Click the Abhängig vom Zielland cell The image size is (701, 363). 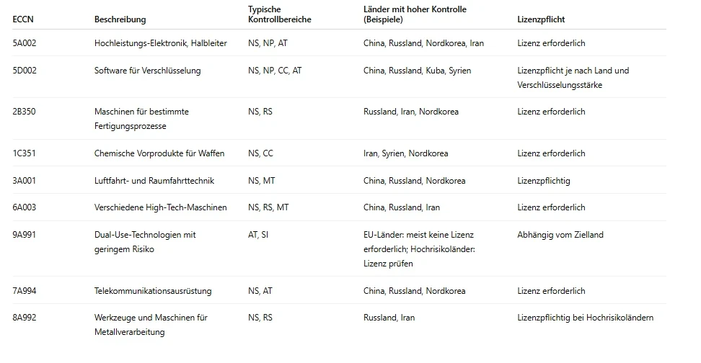[x=560, y=234]
